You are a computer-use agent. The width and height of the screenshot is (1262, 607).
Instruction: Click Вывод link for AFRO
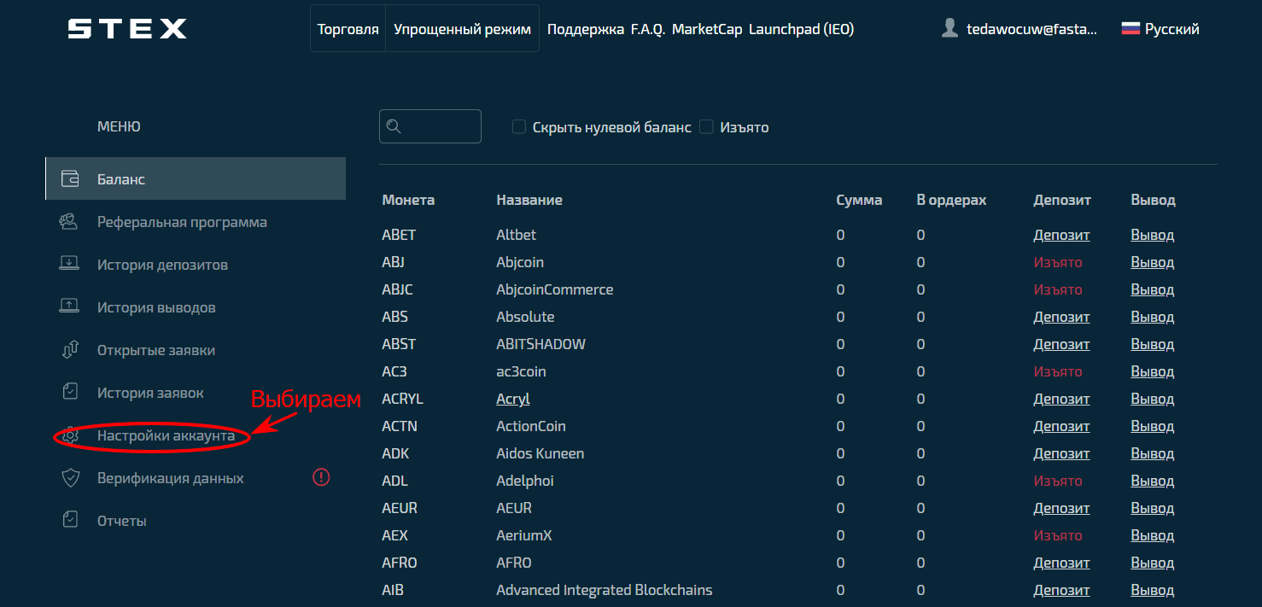tap(1152, 563)
